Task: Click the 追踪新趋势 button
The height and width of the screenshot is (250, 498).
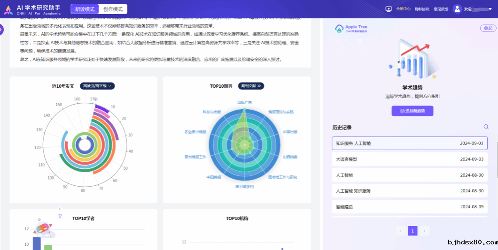Action: point(412,111)
